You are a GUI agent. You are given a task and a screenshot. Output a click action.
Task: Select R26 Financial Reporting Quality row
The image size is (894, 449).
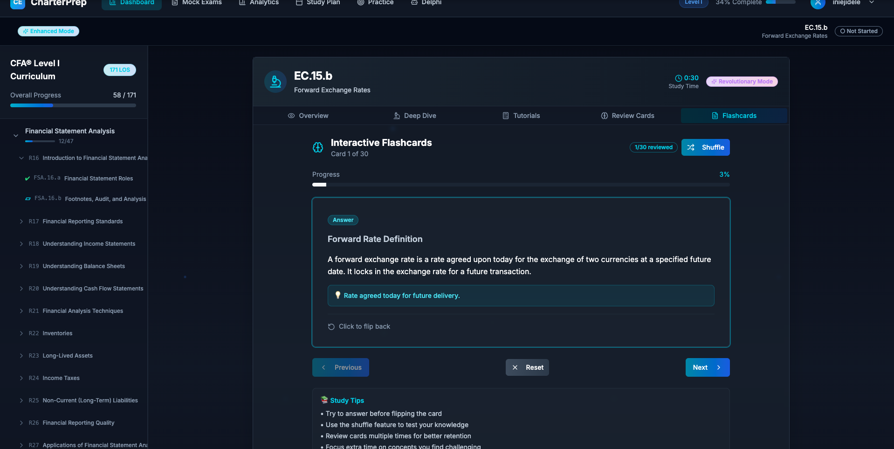tap(74, 423)
